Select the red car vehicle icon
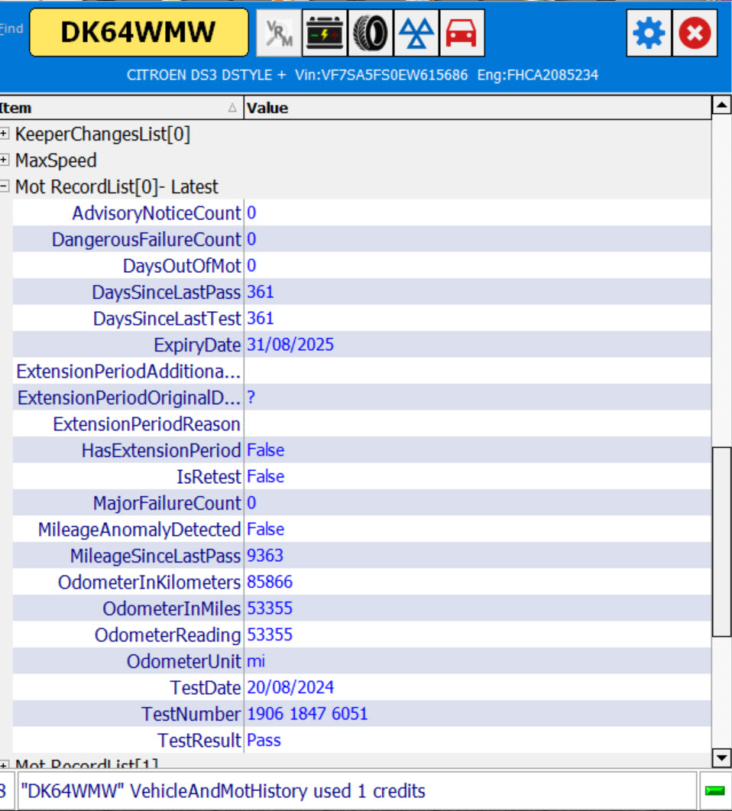The width and height of the screenshot is (732, 811). [462, 34]
